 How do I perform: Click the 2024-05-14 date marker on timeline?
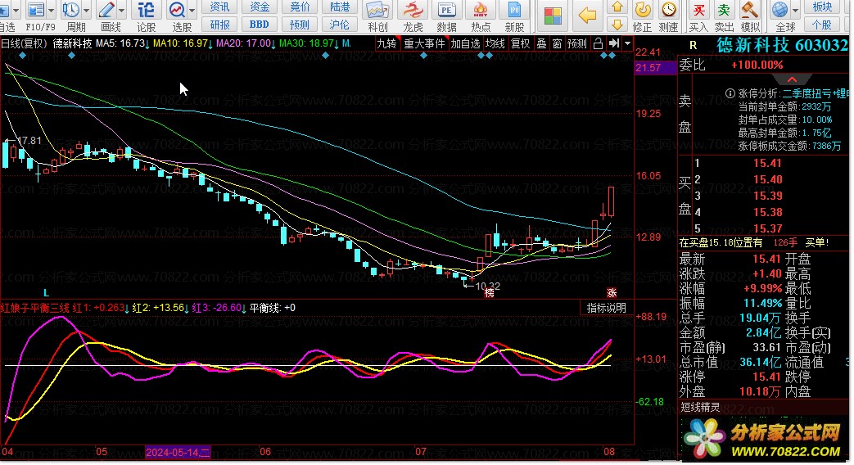point(178,453)
